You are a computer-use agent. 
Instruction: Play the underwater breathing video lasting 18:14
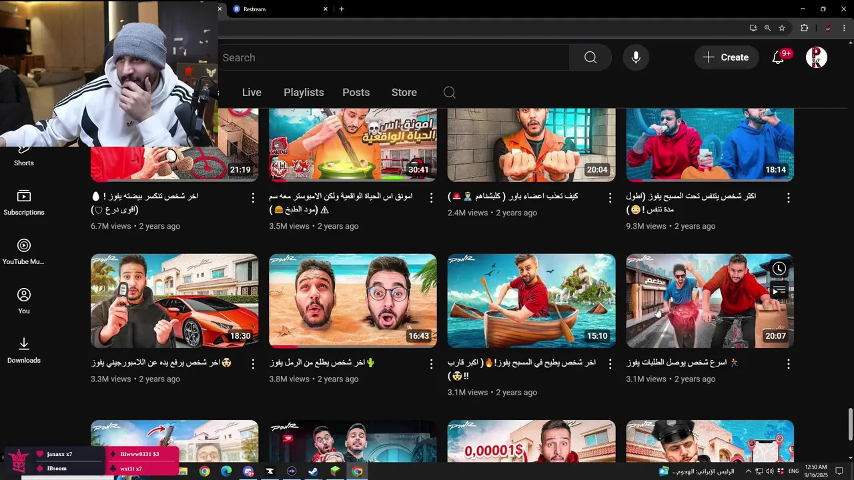tap(710, 144)
